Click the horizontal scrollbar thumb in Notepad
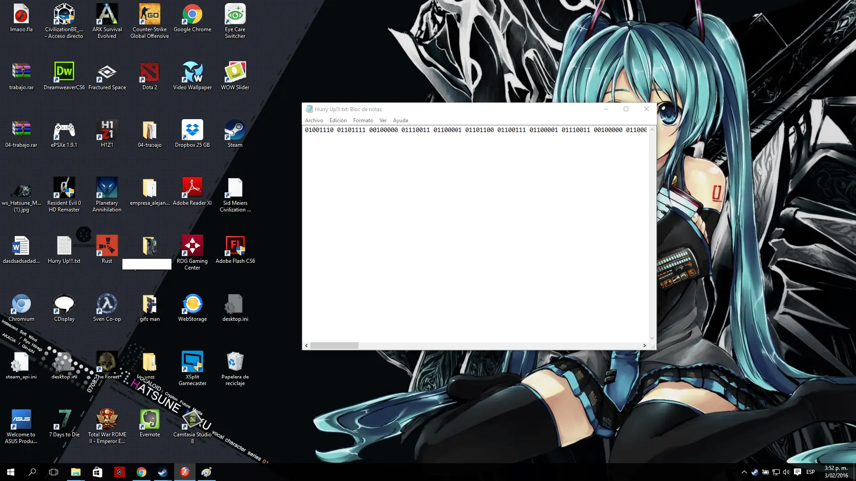 pos(334,345)
